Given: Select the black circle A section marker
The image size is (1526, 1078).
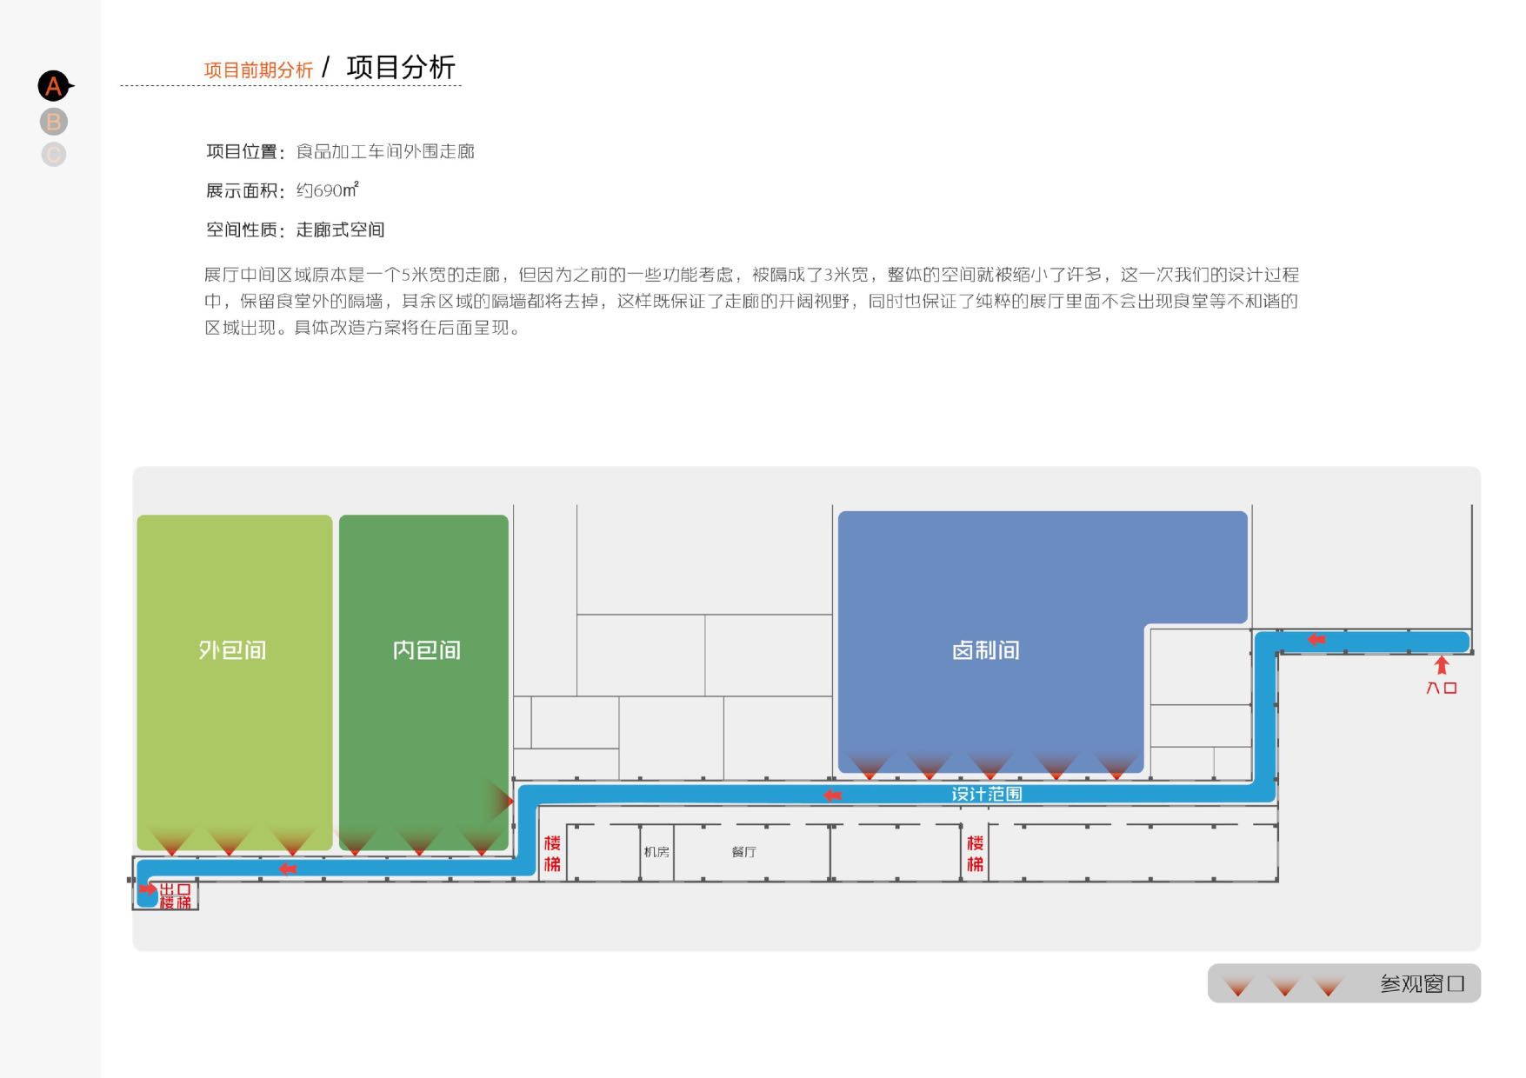Looking at the screenshot, I should (54, 86).
